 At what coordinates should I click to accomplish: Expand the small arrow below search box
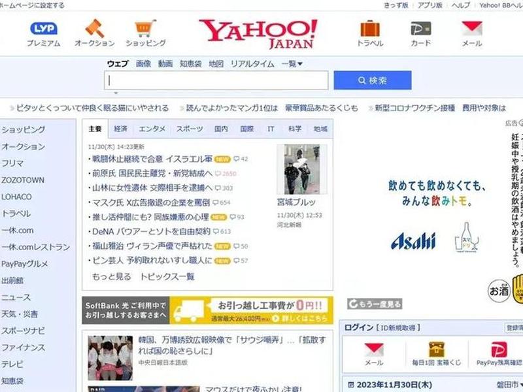tap(116, 93)
